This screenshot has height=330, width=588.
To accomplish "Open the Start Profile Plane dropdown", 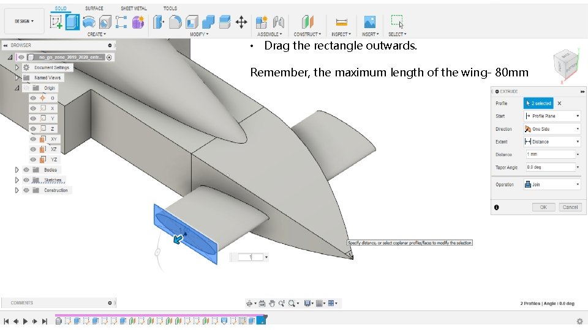I will pos(552,116).
